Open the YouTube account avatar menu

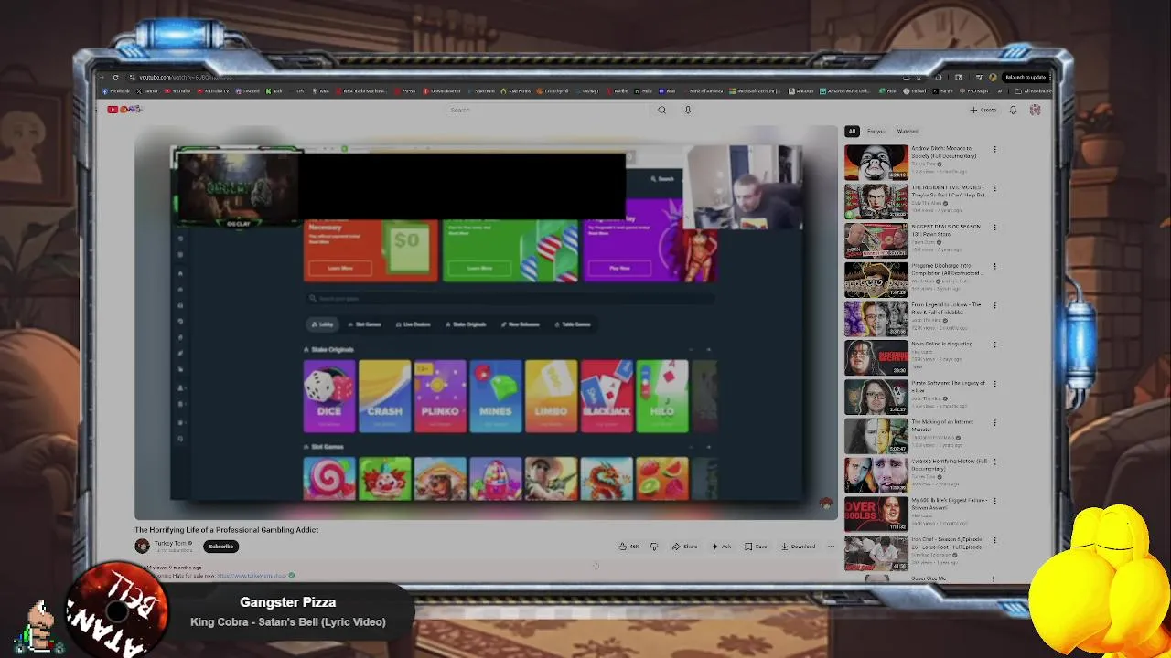1035,110
